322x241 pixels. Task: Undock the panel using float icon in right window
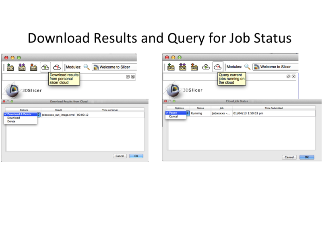coord(289,76)
